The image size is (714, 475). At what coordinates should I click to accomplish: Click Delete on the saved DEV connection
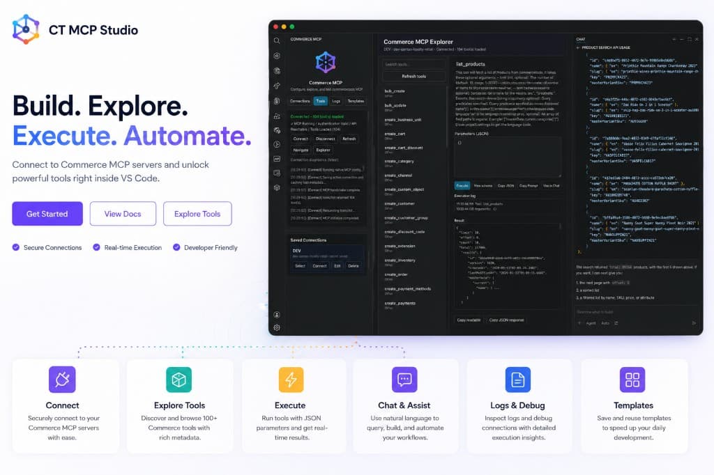tap(354, 266)
